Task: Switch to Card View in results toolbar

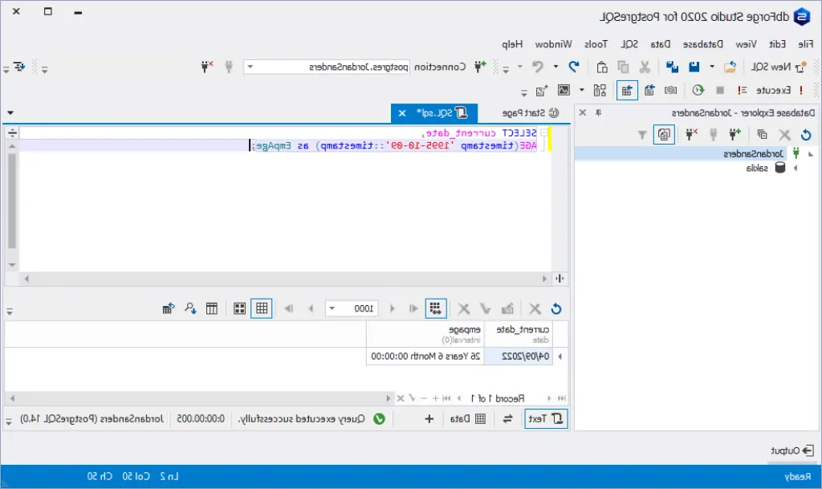Action: tap(239, 308)
